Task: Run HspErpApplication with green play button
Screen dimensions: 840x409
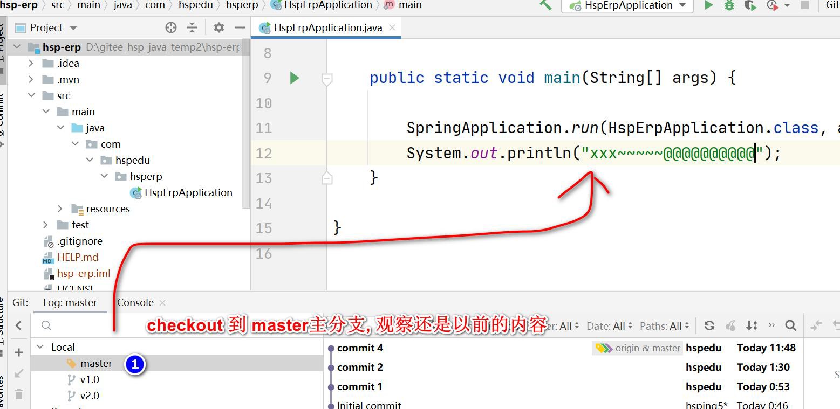Action: coord(709,5)
